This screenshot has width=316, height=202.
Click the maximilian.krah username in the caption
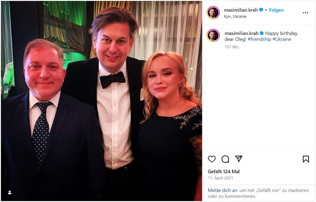click(x=242, y=33)
